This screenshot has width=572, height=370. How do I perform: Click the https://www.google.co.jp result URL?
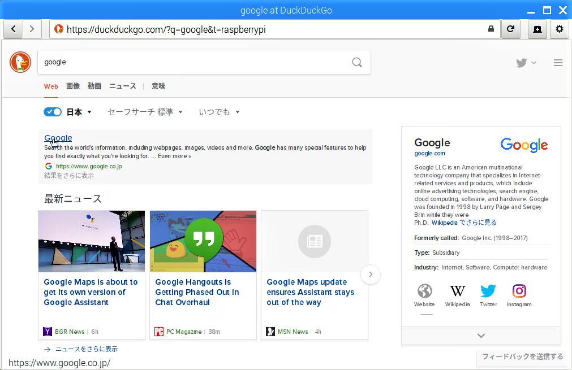coord(89,166)
